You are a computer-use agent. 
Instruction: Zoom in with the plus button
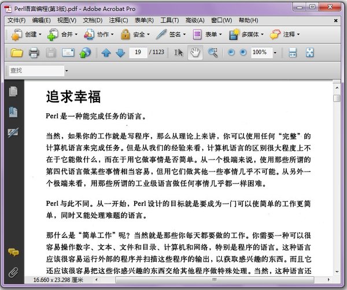tap(243, 53)
